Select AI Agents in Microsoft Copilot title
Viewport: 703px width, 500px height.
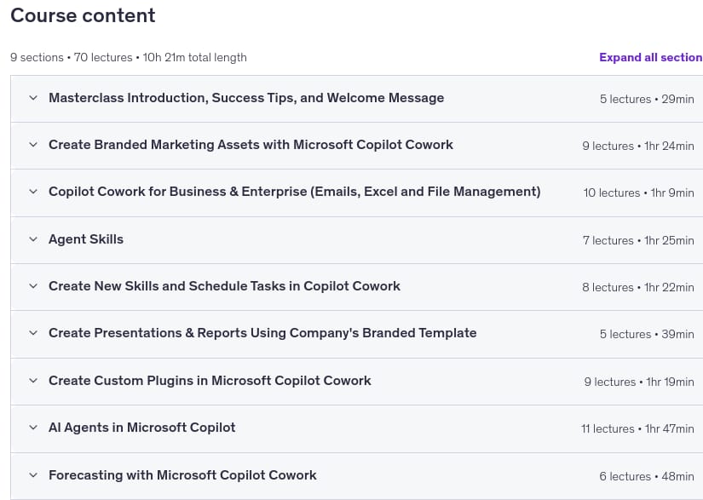click(141, 428)
